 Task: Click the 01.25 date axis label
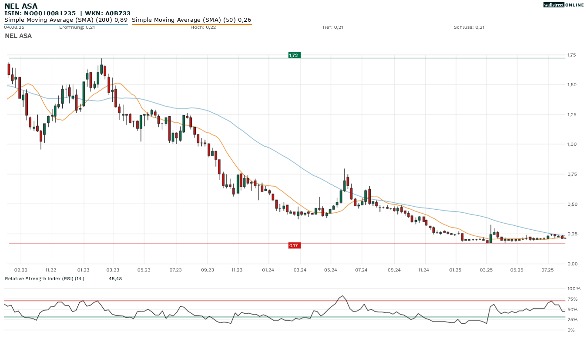tap(455, 270)
